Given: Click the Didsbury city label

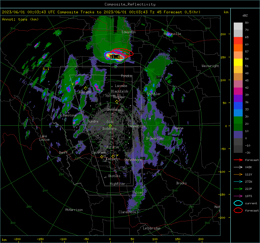Looking at the screenshot, I should 109,129.
